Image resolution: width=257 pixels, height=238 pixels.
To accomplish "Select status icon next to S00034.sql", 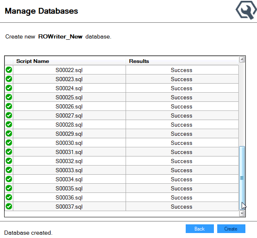I will tap(9, 179).
